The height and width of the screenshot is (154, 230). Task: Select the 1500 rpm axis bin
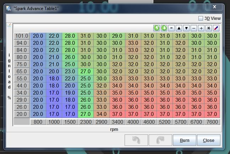[70, 122]
